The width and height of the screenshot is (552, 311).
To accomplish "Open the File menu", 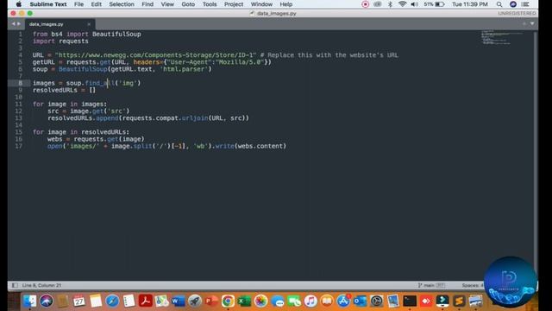I will [78, 4].
